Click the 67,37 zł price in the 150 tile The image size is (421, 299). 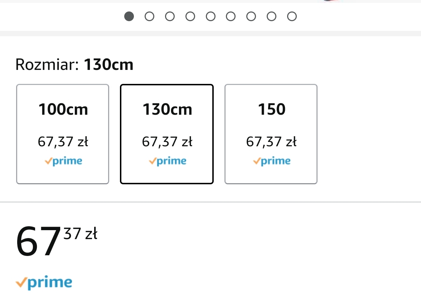271,142
